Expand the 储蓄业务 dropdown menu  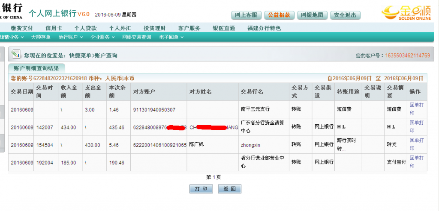pyautogui.click(x=12, y=37)
